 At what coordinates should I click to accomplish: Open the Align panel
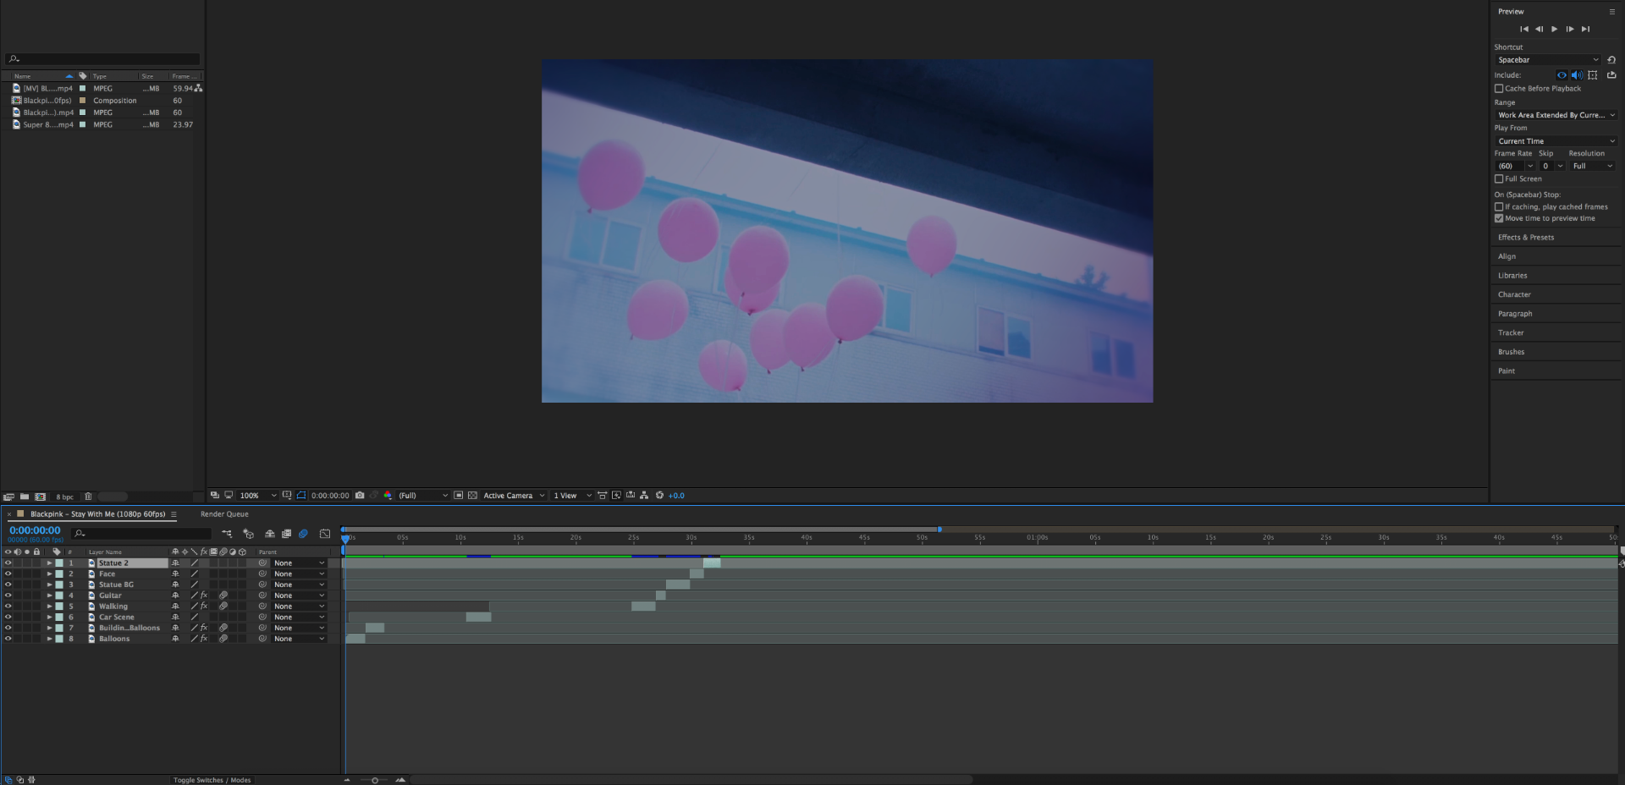(x=1507, y=256)
